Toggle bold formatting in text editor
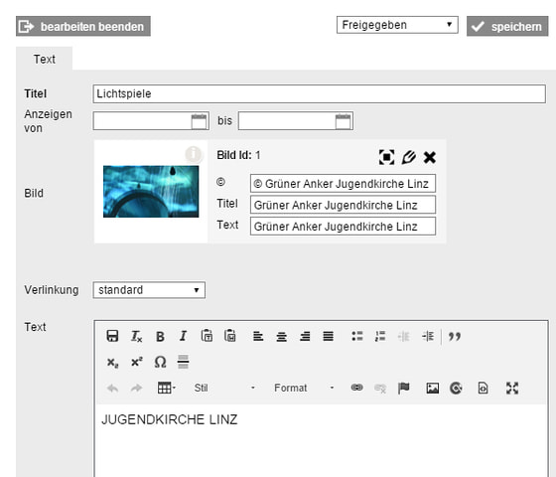This screenshot has height=477, width=556. 160,336
